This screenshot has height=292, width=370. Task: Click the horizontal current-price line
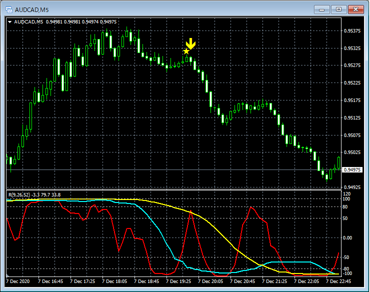coord(173,169)
